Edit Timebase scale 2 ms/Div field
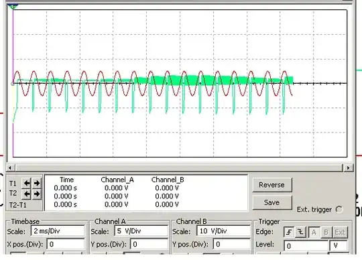 coord(58,231)
